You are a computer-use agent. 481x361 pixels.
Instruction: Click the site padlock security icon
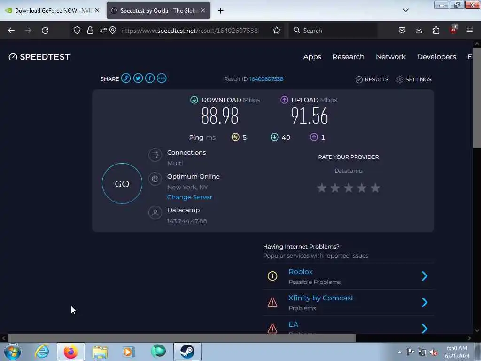(x=90, y=30)
